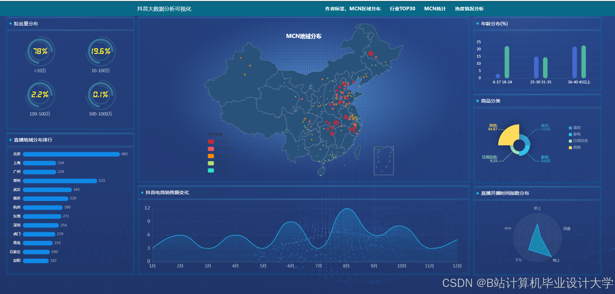This screenshot has height=294, width=615.
Task: Click the large red dot in northeast China
Action: point(371,54)
